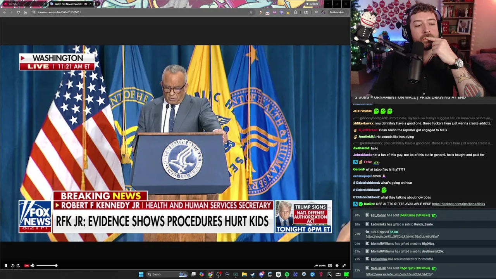Image resolution: width=496 pixels, height=279 pixels.
Task: Close the Watch Fox News Channel tab
Action: 91,4
